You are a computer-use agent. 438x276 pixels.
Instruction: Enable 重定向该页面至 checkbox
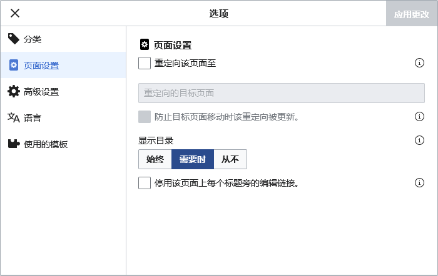click(145, 63)
